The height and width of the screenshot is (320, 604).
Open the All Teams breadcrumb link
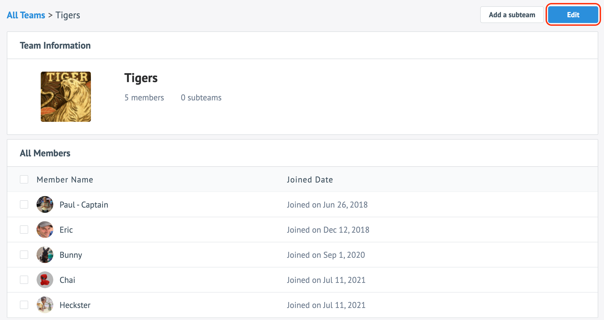pyautogui.click(x=26, y=15)
